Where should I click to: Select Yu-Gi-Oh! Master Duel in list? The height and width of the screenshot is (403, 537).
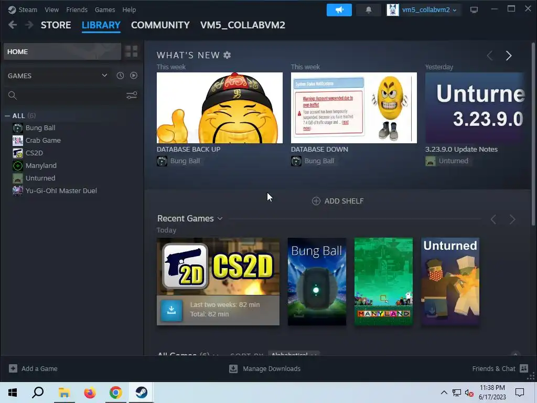click(x=61, y=190)
